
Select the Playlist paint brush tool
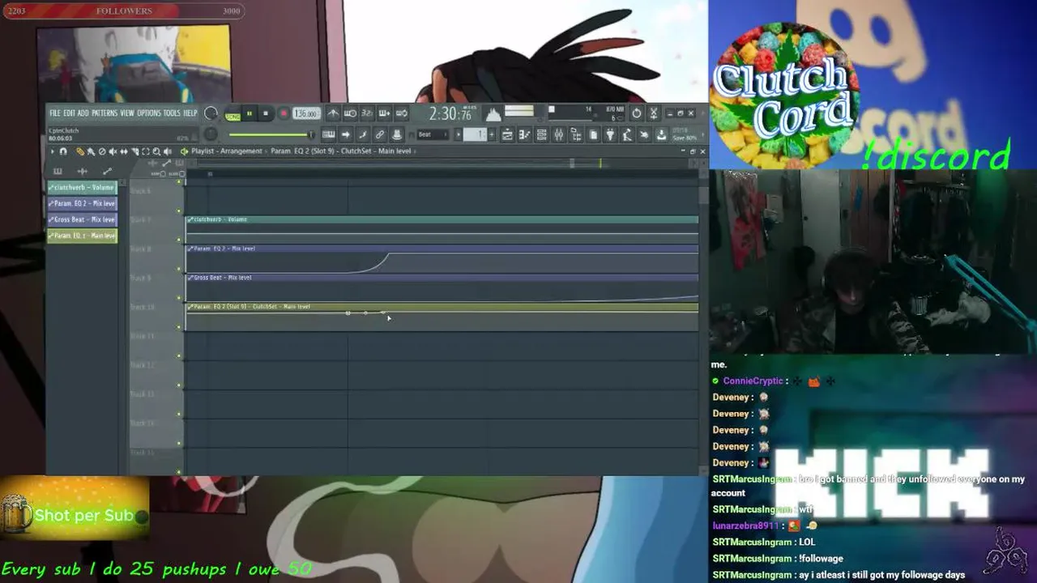pyautogui.click(x=91, y=151)
